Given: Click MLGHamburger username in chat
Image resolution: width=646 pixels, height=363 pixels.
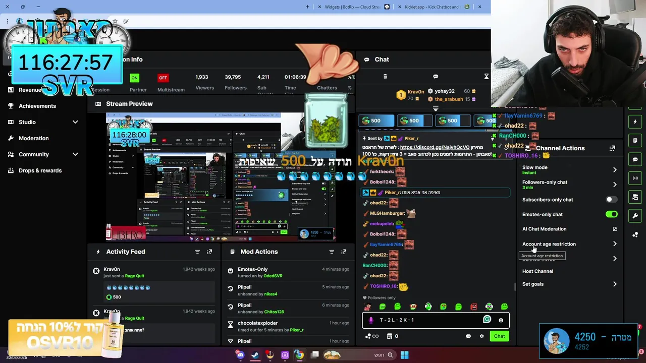Looking at the screenshot, I should (x=388, y=213).
